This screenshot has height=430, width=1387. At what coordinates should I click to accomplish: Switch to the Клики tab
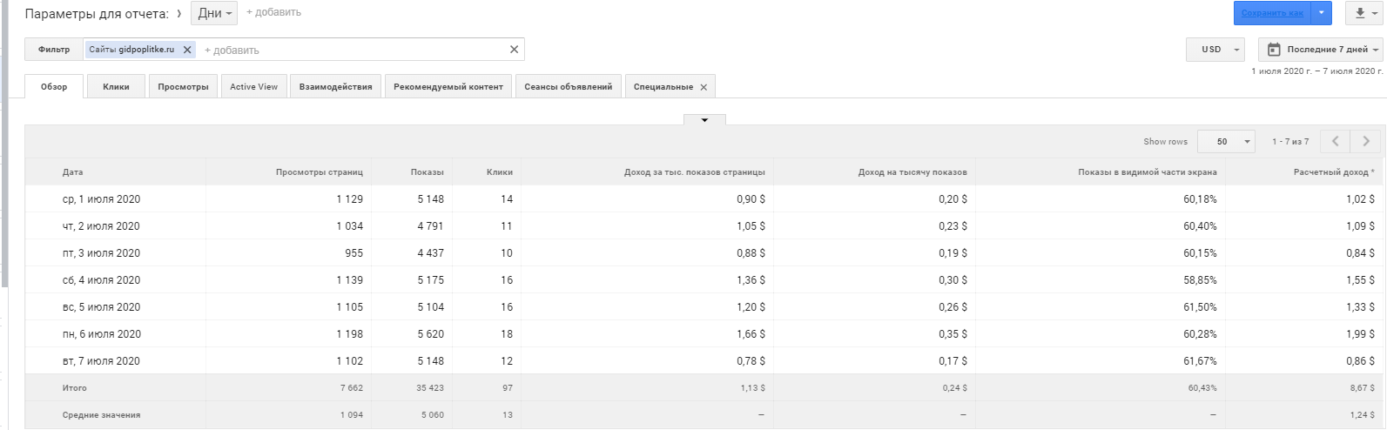(116, 87)
